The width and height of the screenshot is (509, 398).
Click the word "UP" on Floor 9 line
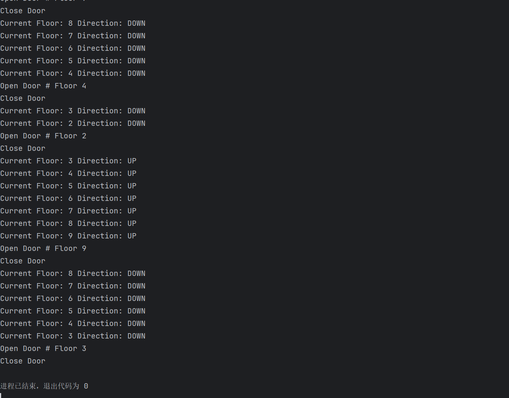(x=132, y=236)
